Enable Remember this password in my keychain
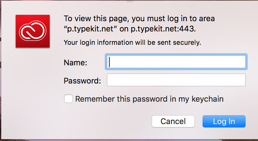This screenshot has width=258, height=141. coord(68,99)
